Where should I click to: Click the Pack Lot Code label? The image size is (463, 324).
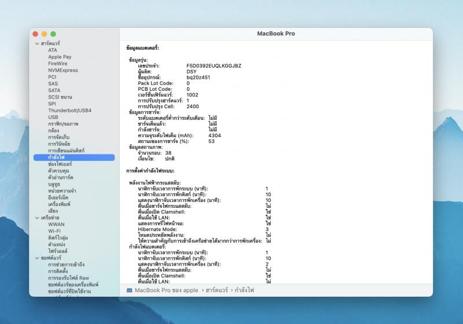coord(156,83)
